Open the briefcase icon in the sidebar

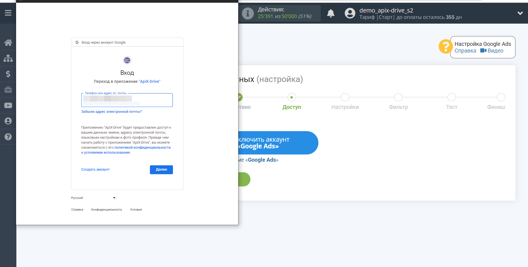coord(8,90)
